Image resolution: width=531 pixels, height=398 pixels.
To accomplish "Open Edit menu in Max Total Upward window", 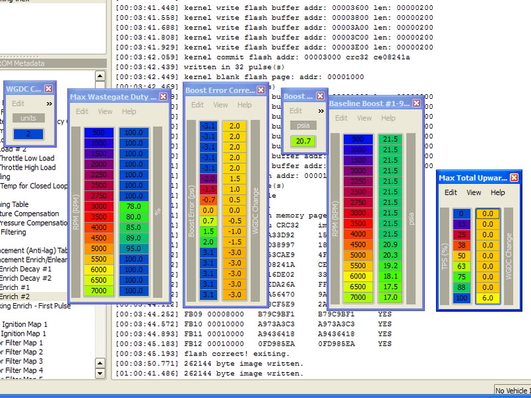I will 451,192.
